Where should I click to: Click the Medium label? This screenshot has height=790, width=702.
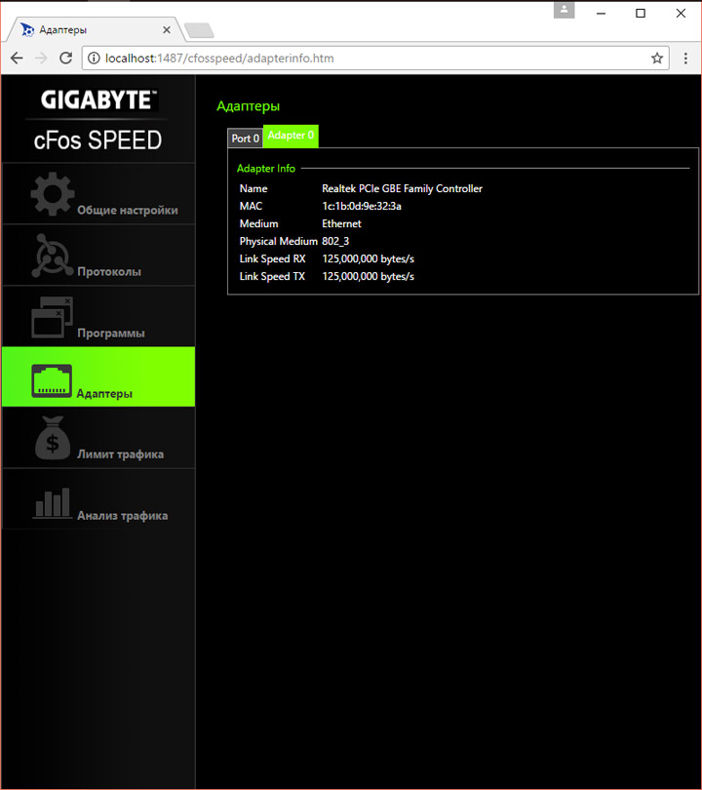[258, 223]
